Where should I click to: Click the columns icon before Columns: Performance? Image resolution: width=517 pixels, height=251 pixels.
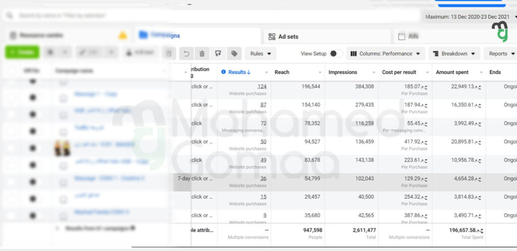354,54
